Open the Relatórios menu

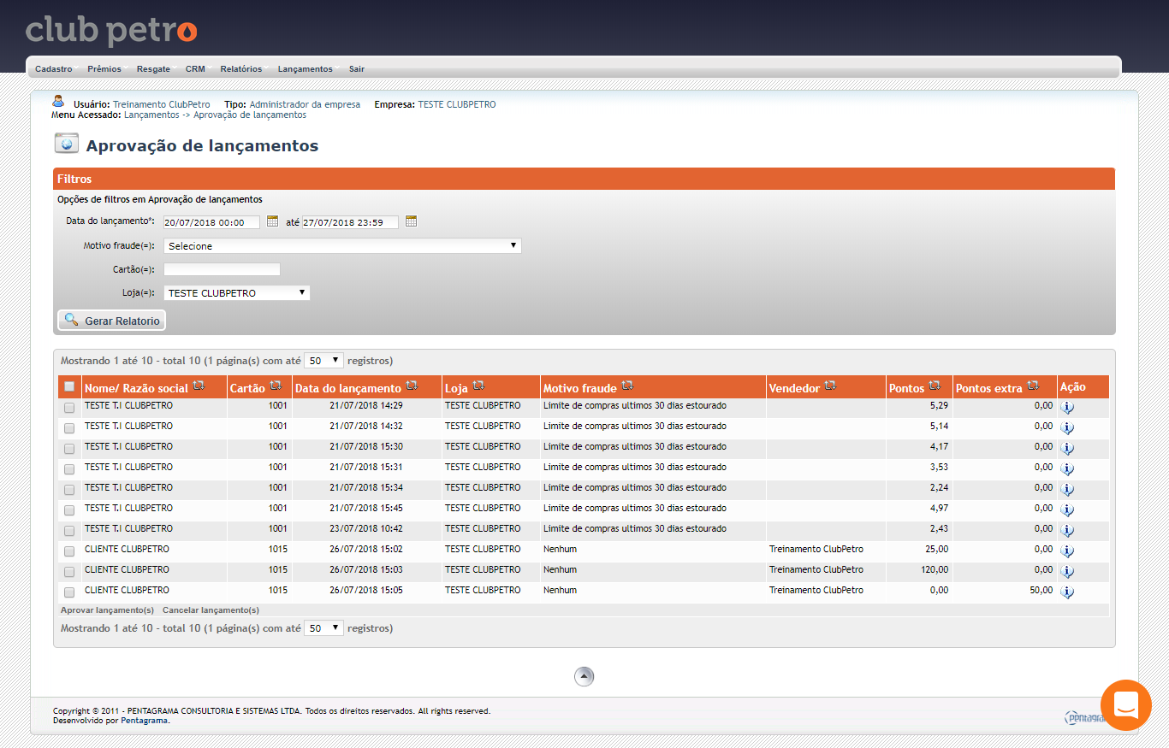point(241,68)
